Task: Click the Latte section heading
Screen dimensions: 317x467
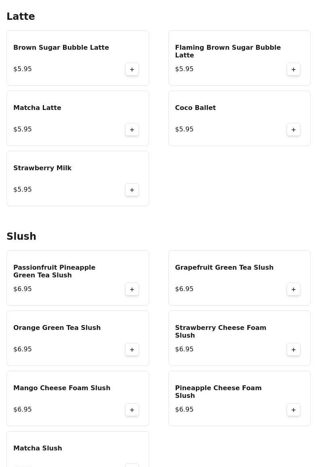Action: pyautogui.click(x=21, y=17)
